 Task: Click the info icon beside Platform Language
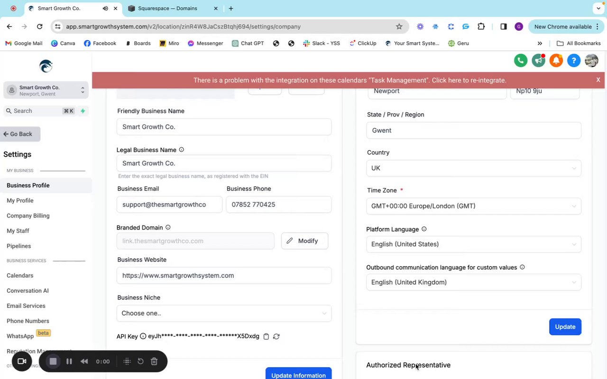[424, 229]
